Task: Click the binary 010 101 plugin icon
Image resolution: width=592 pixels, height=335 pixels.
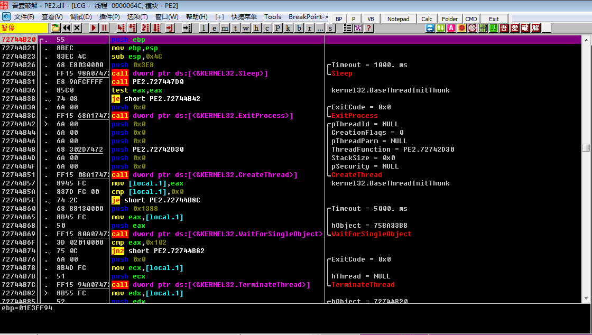Action: pos(483,28)
